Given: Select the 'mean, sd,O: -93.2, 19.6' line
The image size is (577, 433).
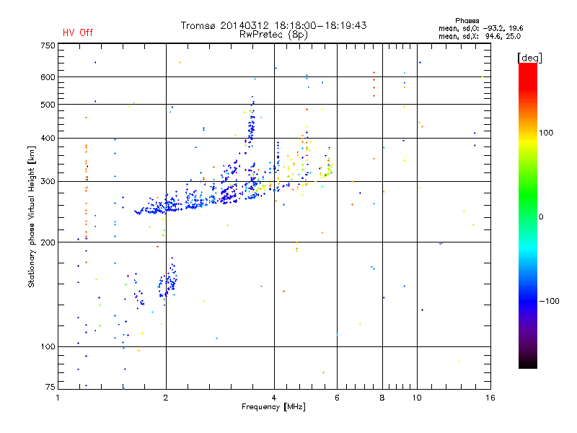Looking at the screenshot, I should pyautogui.click(x=480, y=28).
